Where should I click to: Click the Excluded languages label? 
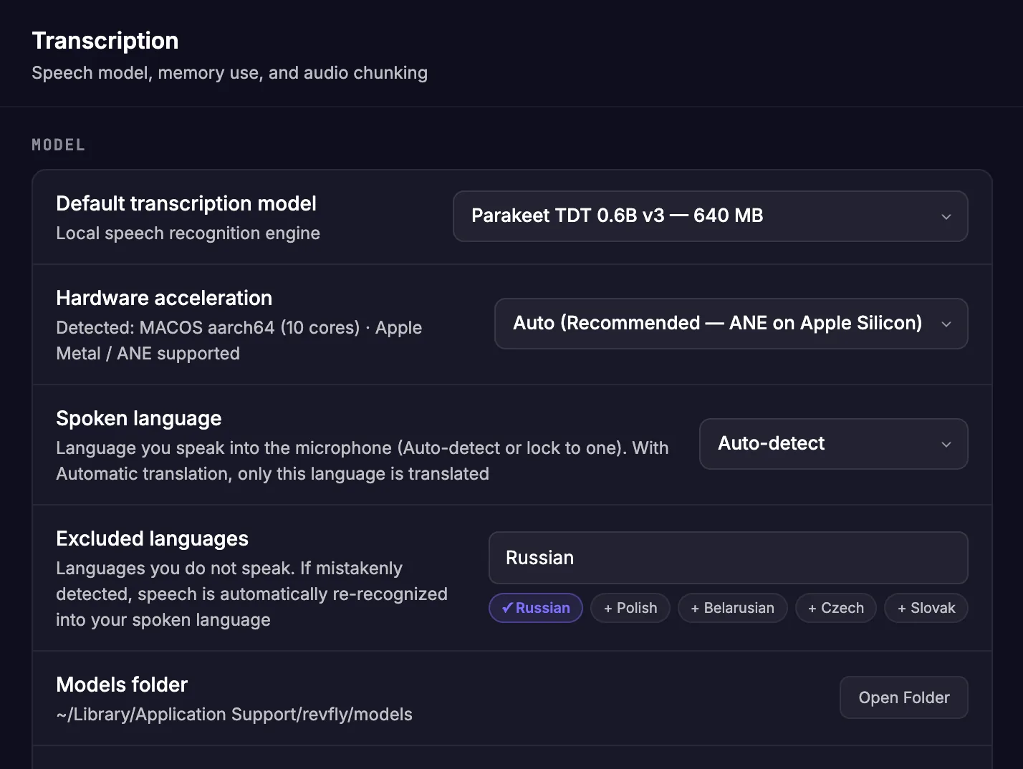pos(152,538)
